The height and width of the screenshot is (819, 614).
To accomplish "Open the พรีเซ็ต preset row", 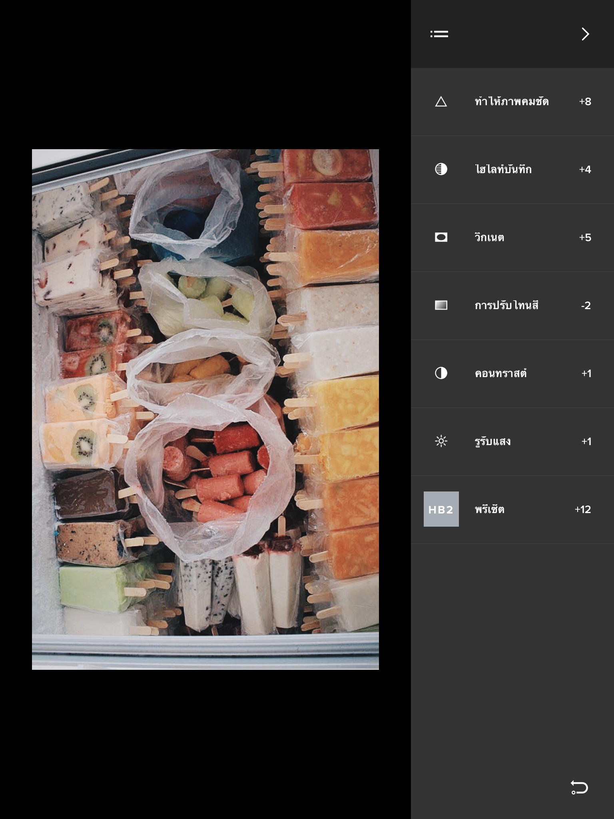I will 512,510.
